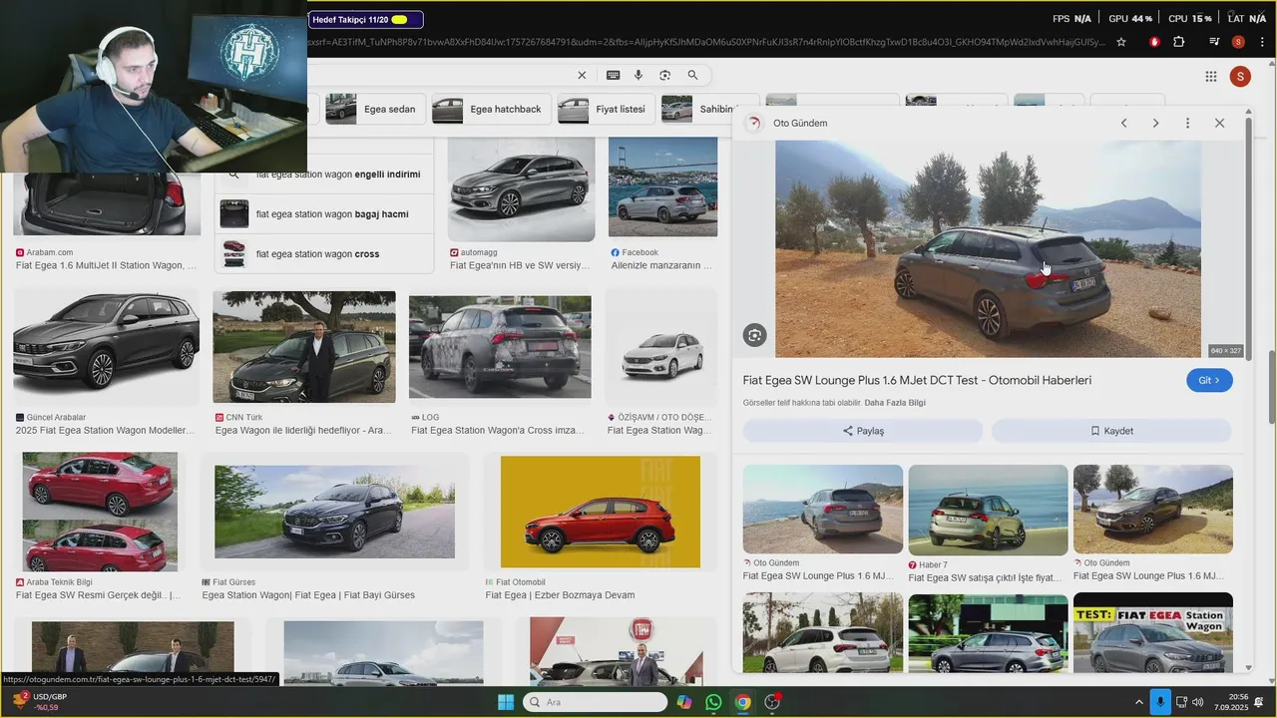The width and height of the screenshot is (1277, 718).
Task: Click the taskbar Ara search field
Action: [x=595, y=702]
